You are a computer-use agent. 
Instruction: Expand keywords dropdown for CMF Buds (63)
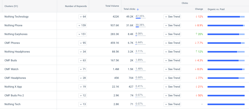click(x=83, y=60)
